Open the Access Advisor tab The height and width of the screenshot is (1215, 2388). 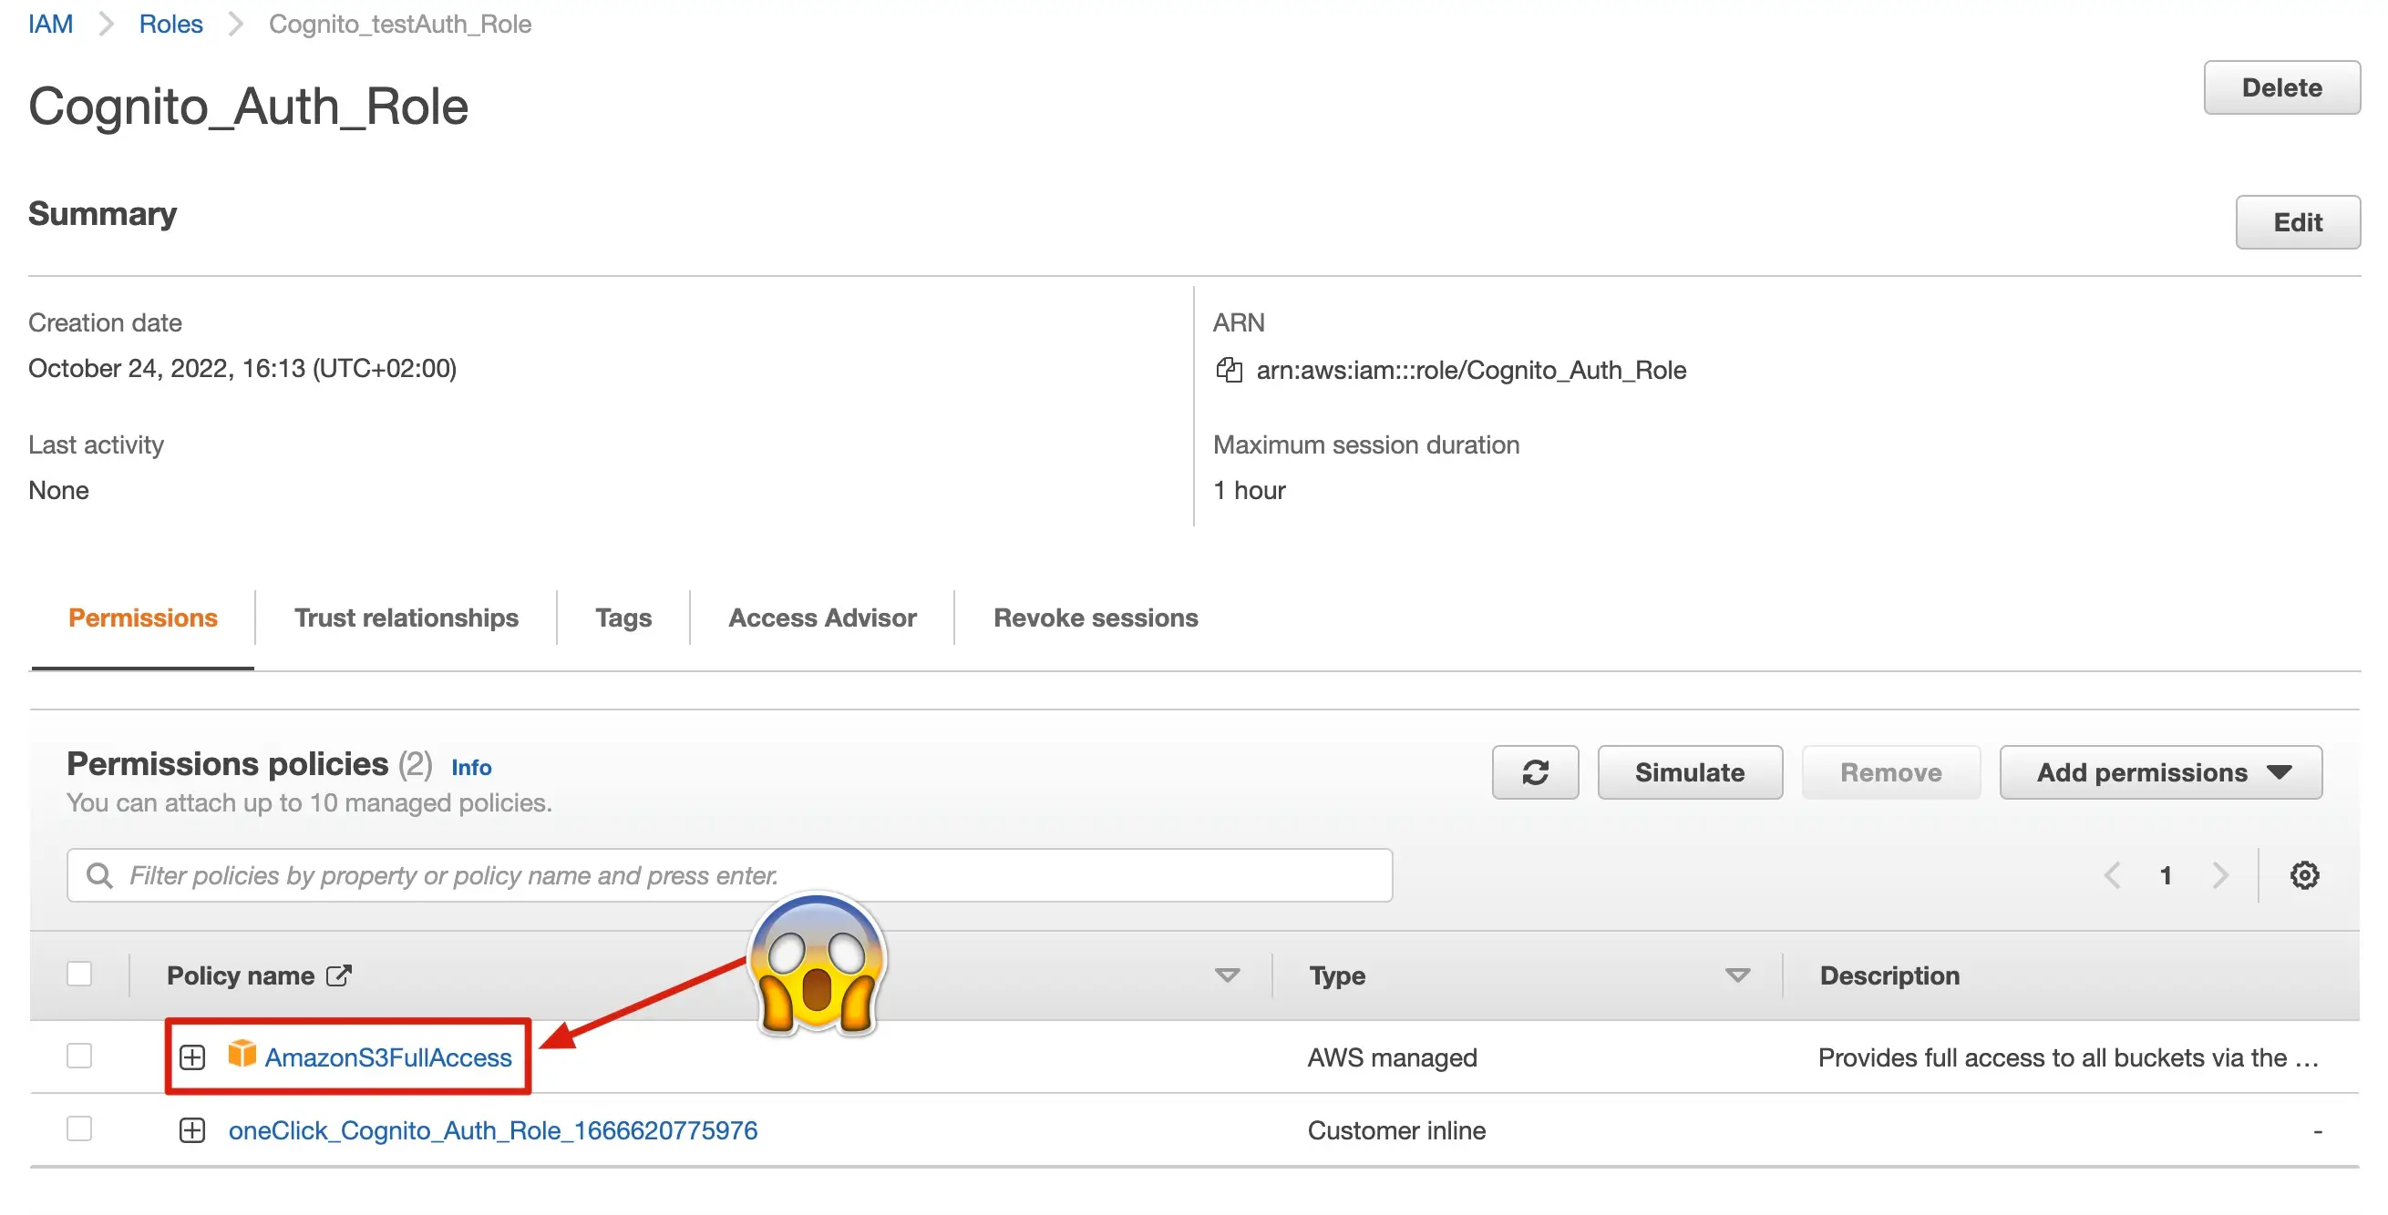coord(821,617)
